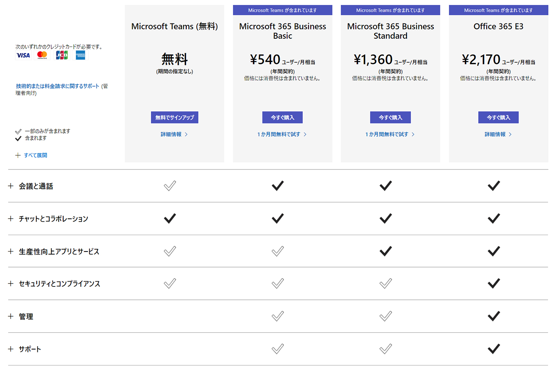The image size is (560, 371).
Task: Click the Office 365 E3 plan title
Action: coord(498,26)
